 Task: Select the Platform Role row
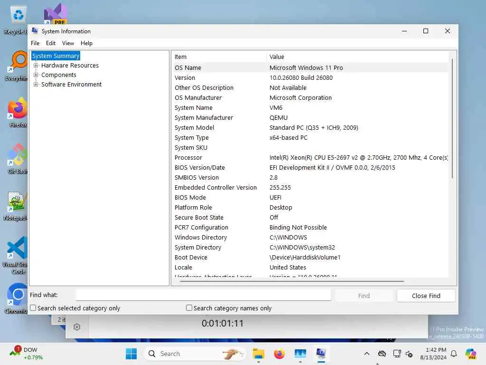click(x=310, y=207)
